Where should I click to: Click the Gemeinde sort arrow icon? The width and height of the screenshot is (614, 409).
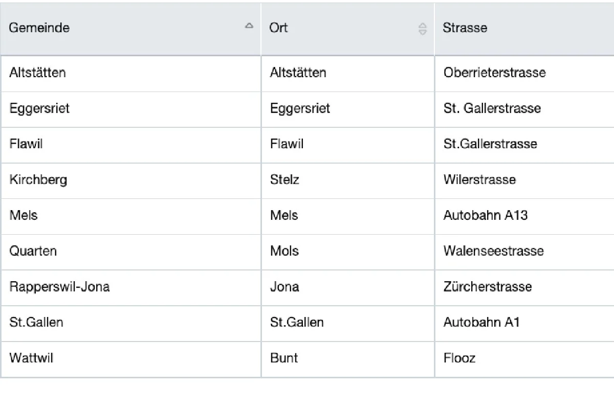point(249,26)
